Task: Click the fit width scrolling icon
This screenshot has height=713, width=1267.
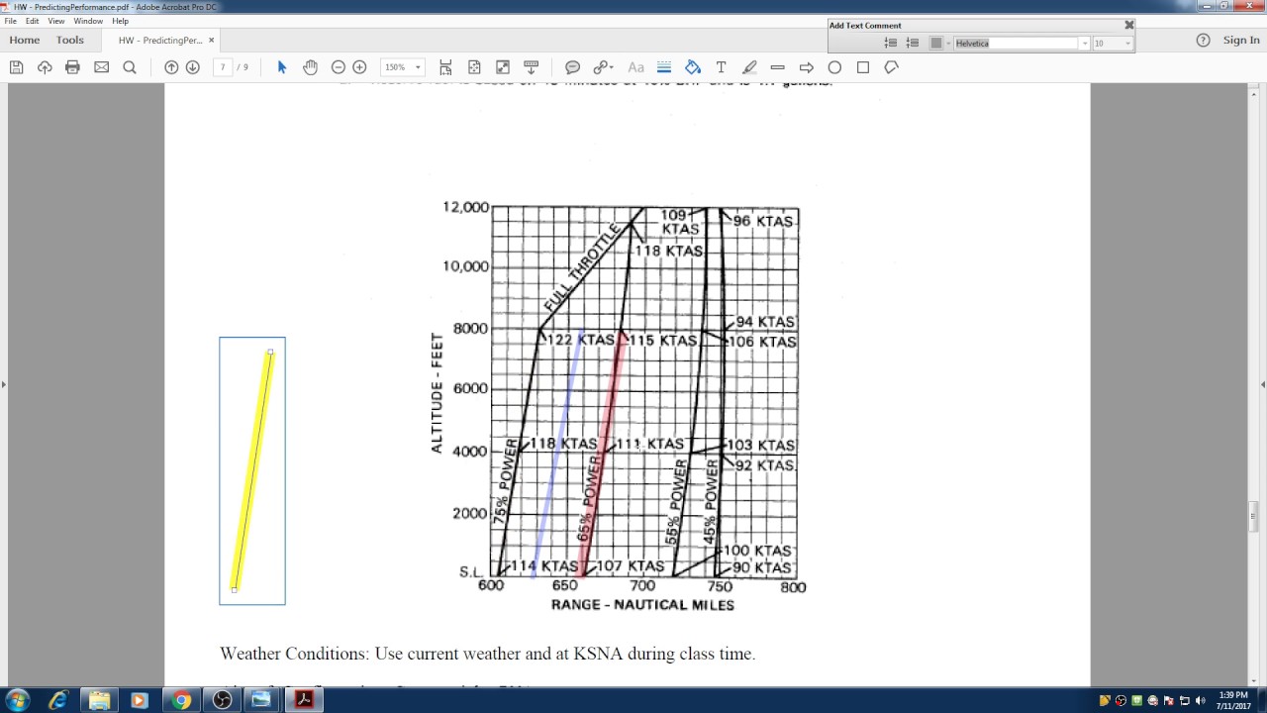Action: click(x=445, y=67)
